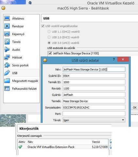Click the Név input field
This screenshot has height=157, width=138.
coord(94,69)
